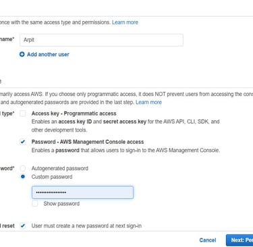Uncheck the Password - AWS Management Console access checkbox

[23, 142]
